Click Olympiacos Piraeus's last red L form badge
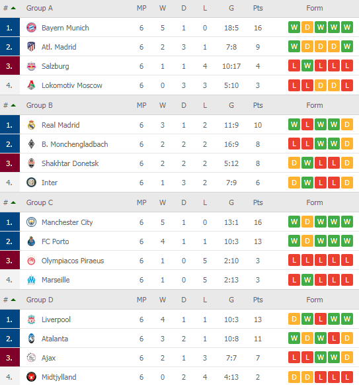This screenshot has height=385, width=359. click(x=347, y=260)
